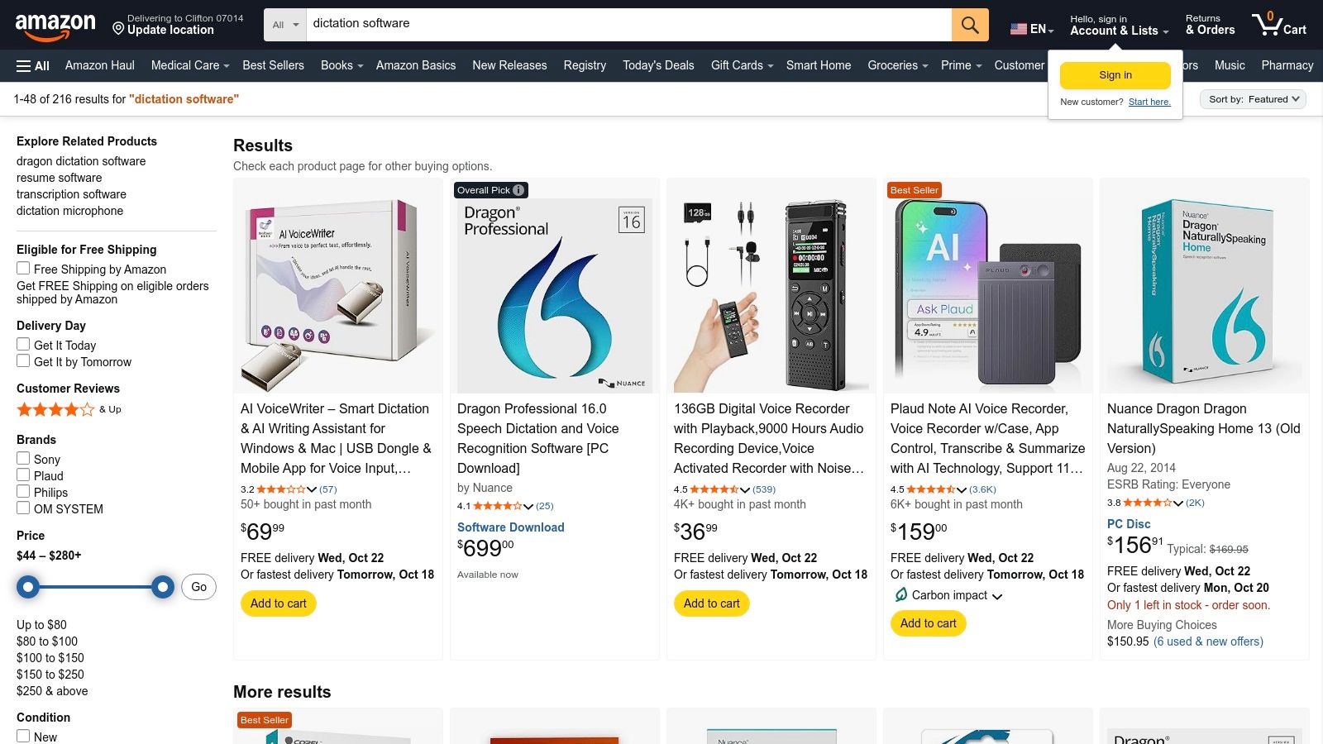Viewport: 1323px width, 744px height.
Task: Click the Software Download link for Dragon Professional
Action: (x=510, y=527)
